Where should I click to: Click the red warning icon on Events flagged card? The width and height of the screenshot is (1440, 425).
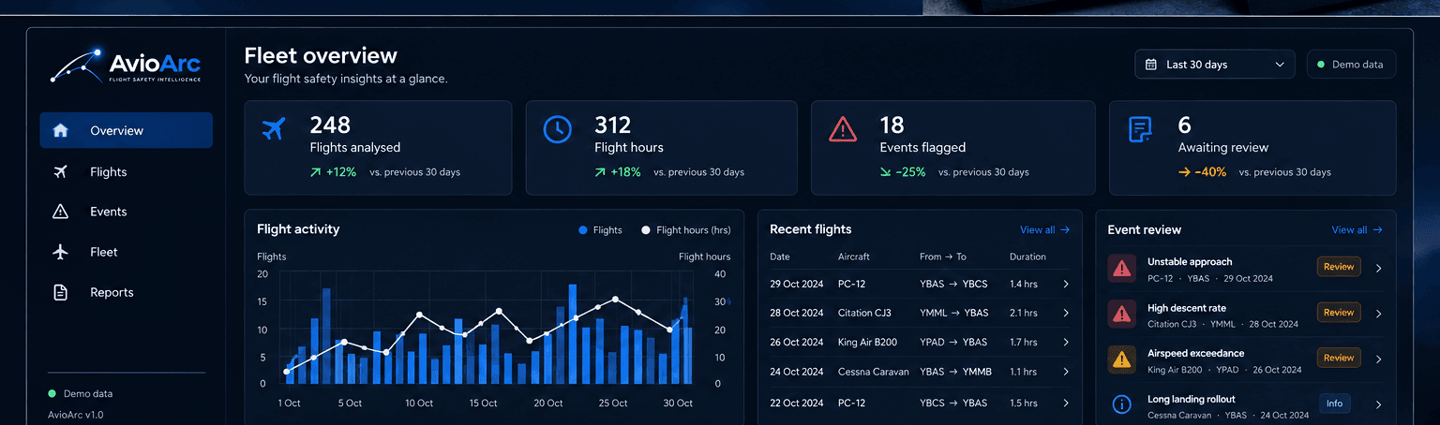[843, 129]
